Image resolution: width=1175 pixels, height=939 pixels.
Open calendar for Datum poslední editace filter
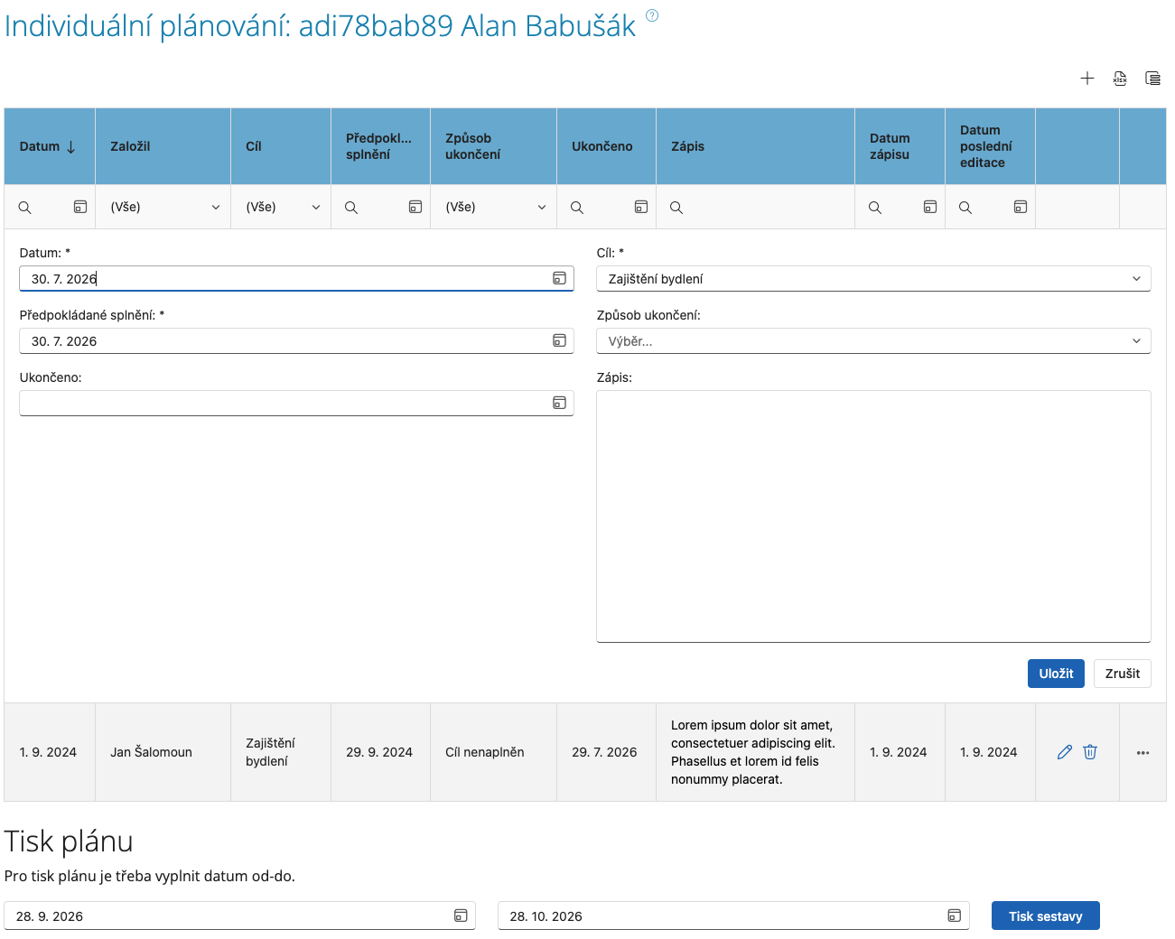(1021, 207)
